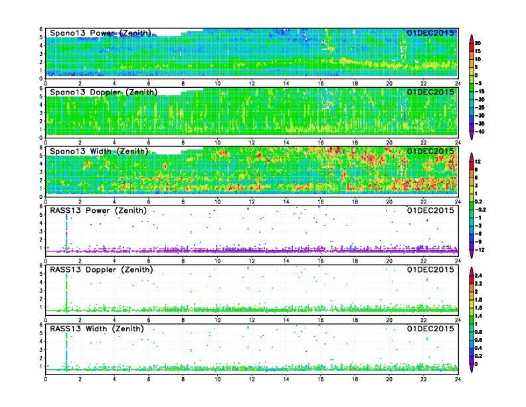Click the "-30" colorbar label
This screenshot has height=407, width=526.
pos(480,116)
